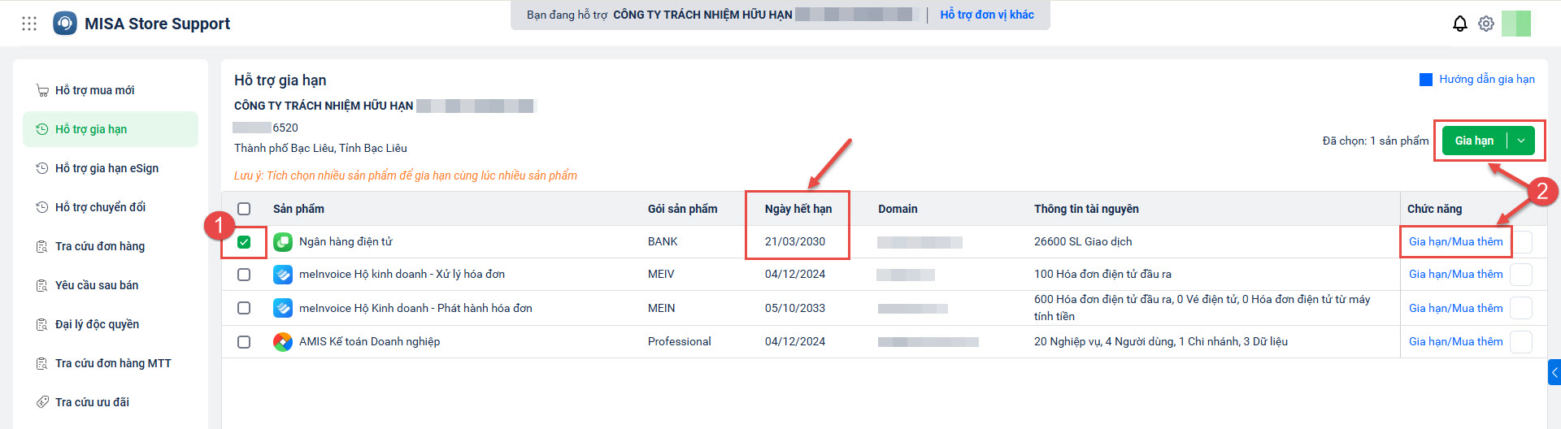Click Gia hạn/Mua thêm for AMIS Kế toán
Screen dimensions: 1561x429
click(x=1455, y=341)
